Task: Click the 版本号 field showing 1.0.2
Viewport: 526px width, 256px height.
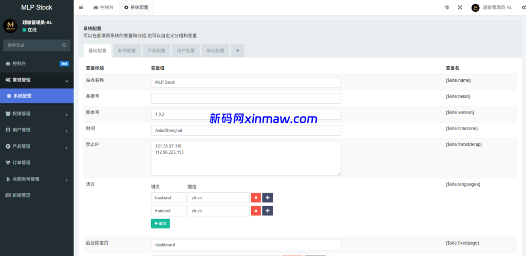Action: pos(246,115)
